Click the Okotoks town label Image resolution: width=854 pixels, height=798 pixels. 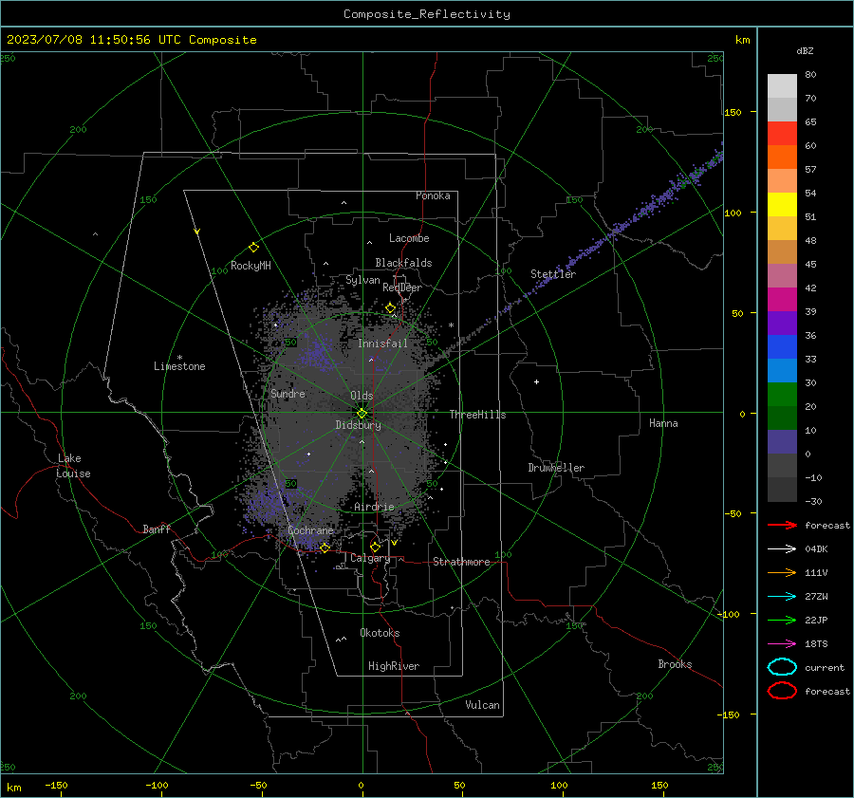[x=380, y=633]
